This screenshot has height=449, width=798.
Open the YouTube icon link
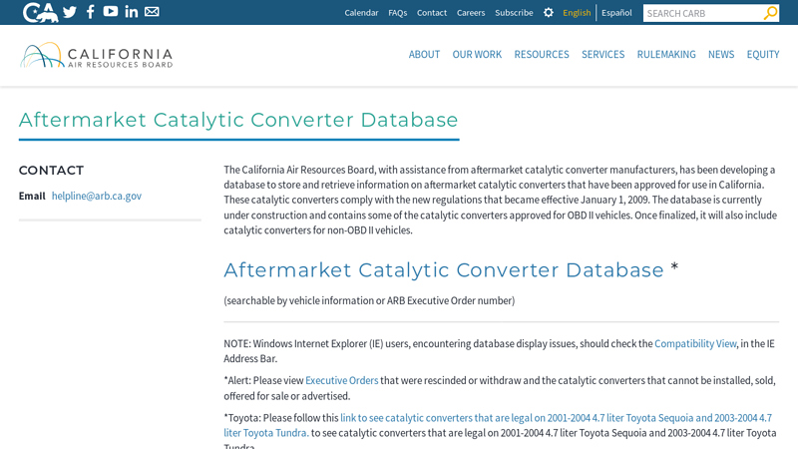coord(111,11)
